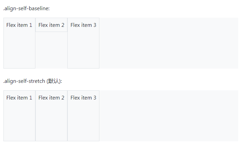Viewport: 243px width, 146px height.
Task: Click Flex item 3 in the stretch example
Action: (83, 116)
